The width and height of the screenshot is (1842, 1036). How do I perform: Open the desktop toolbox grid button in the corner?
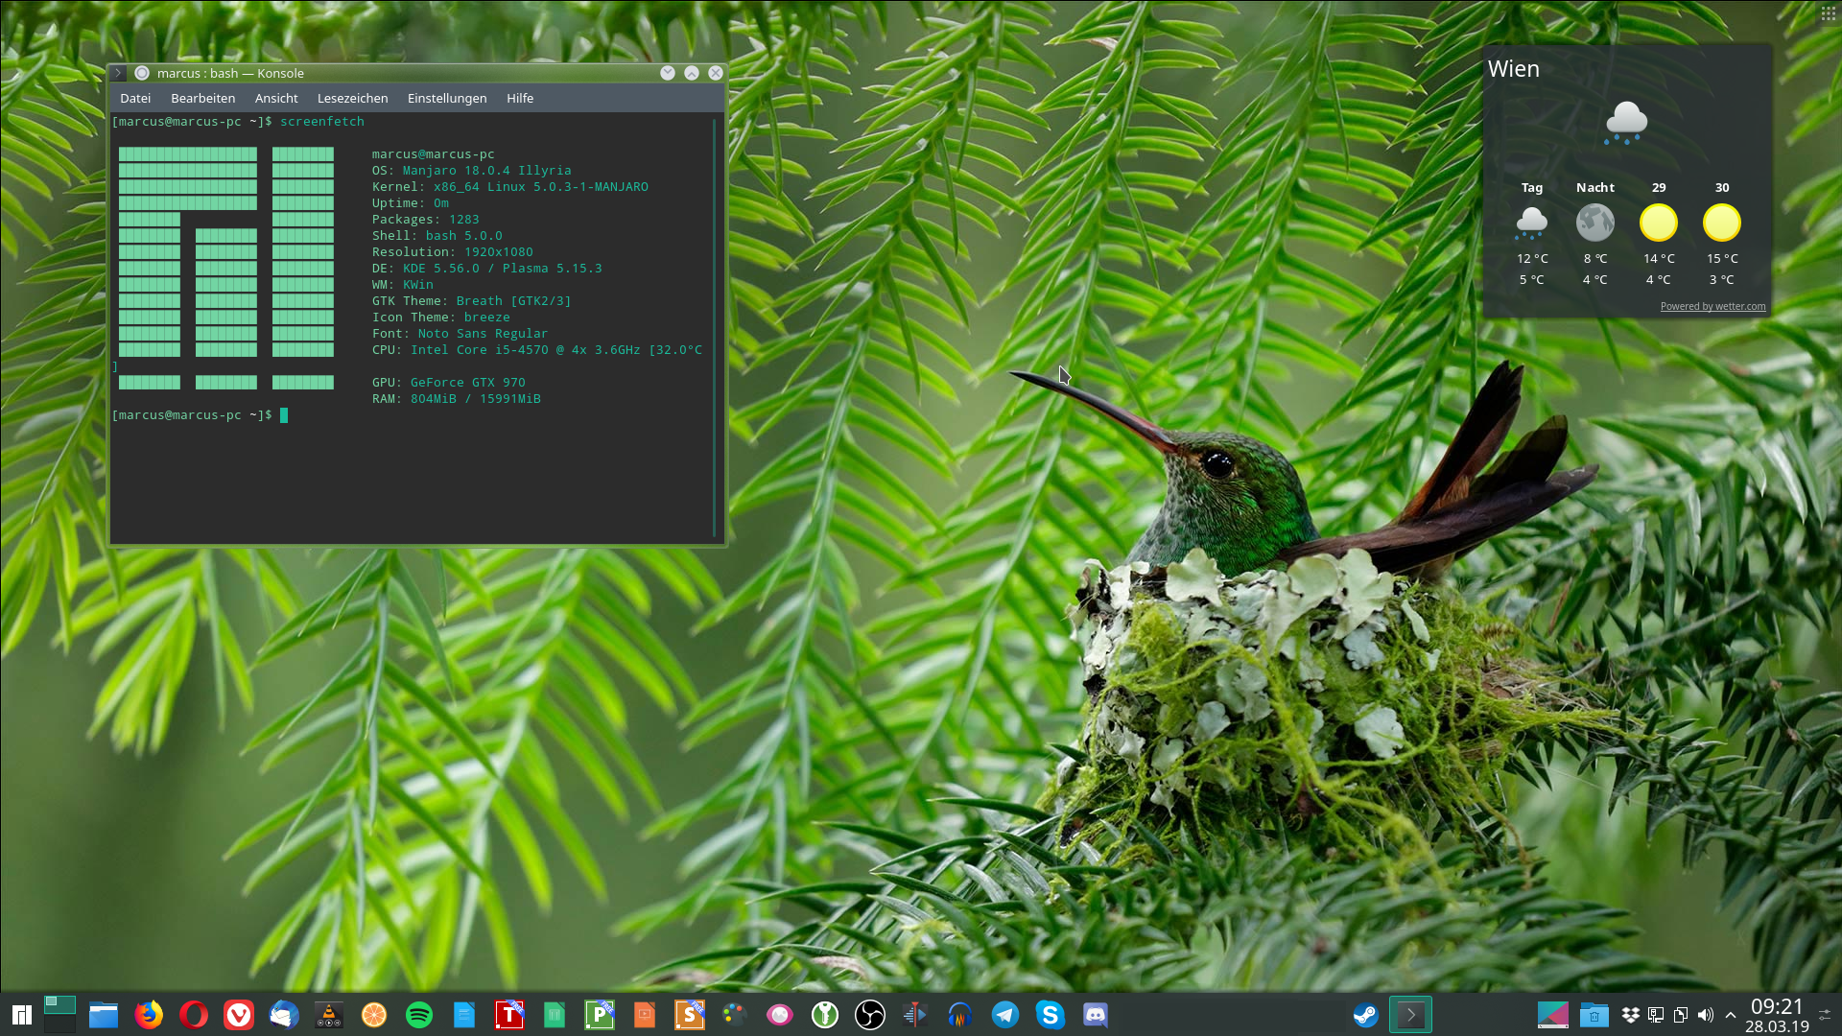(1829, 12)
